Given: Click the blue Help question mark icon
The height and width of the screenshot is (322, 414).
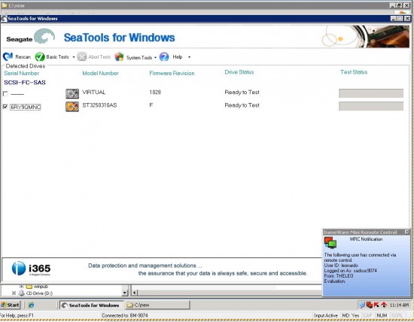Looking at the screenshot, I should [164, 56].
